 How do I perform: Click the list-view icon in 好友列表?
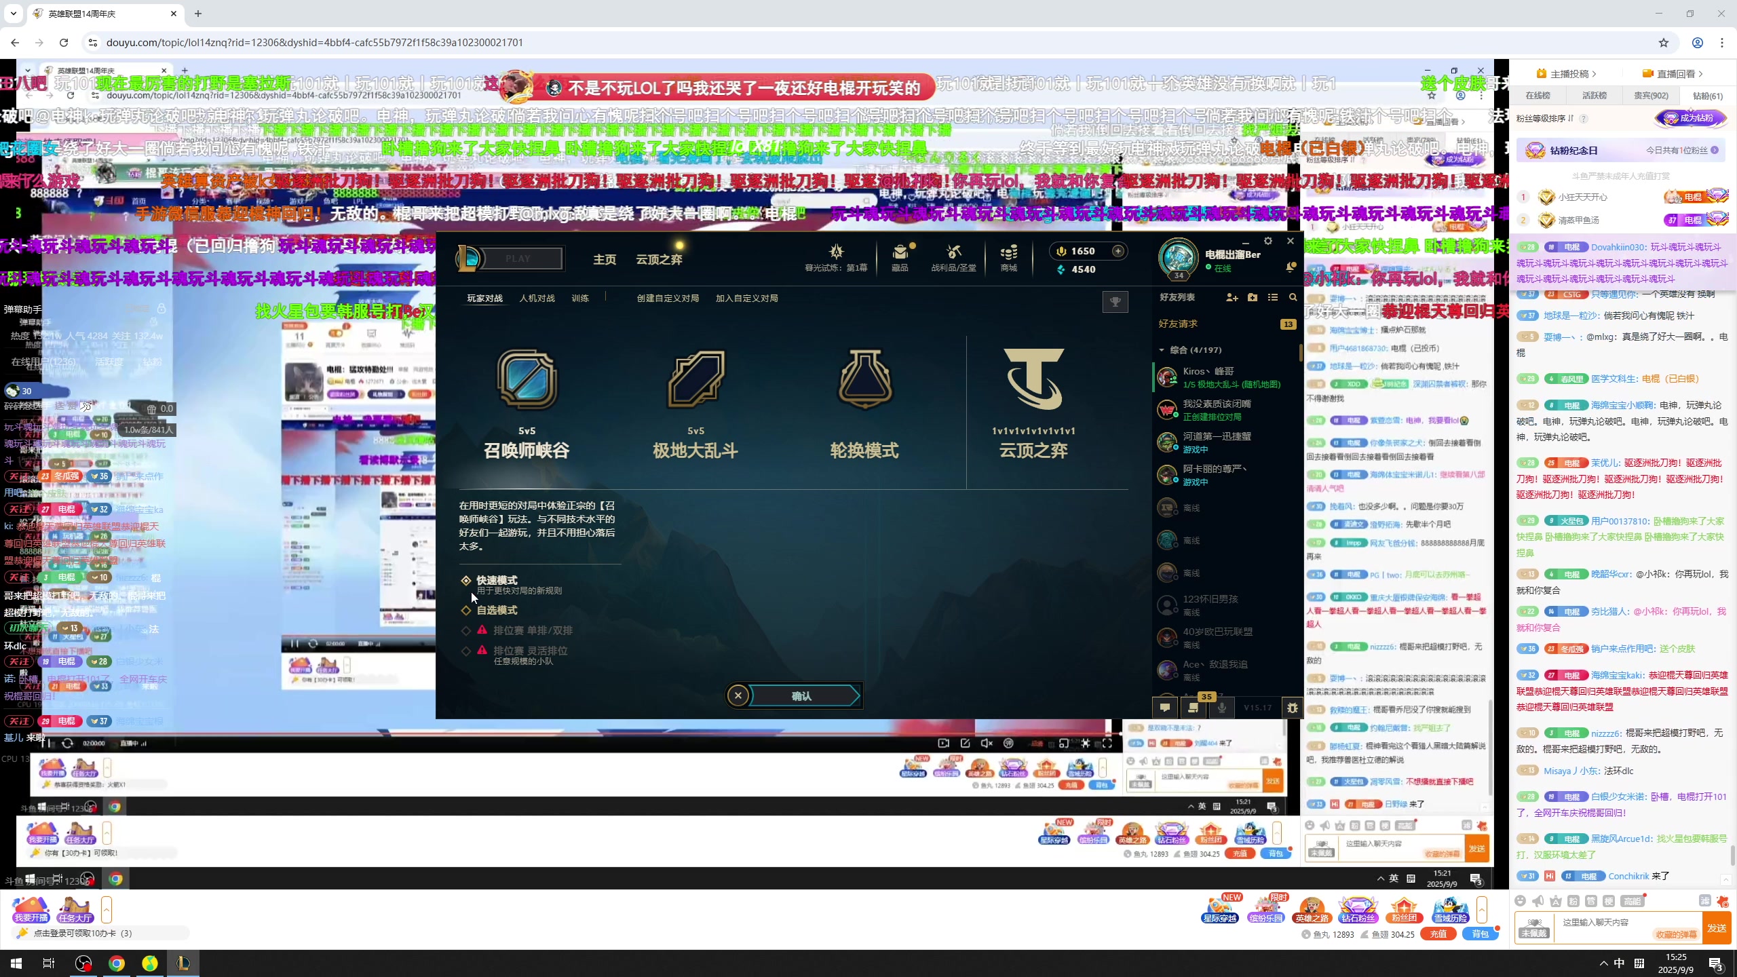tap(1273, 297)
